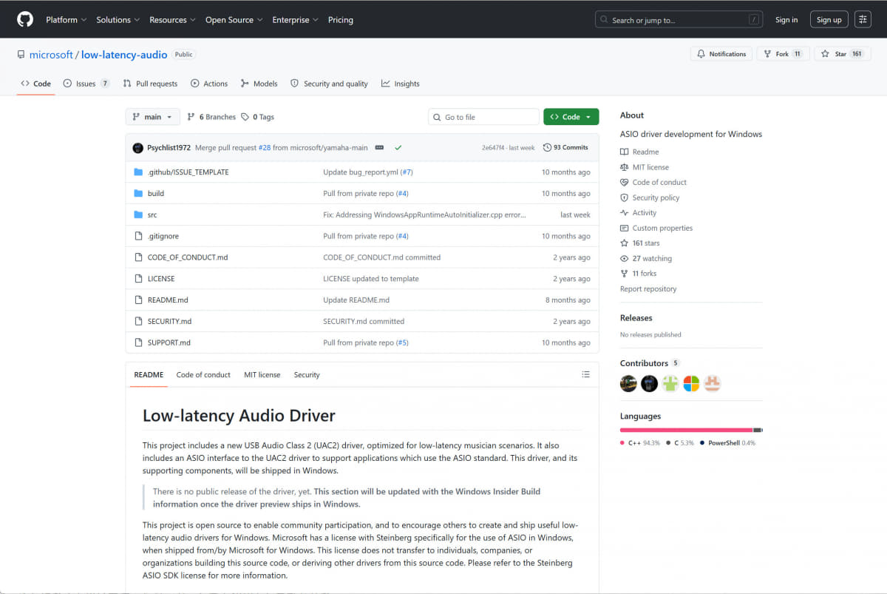Viewport: 887px width, 594px height.
Task: Click the README.md file icon
Action: 137,300
